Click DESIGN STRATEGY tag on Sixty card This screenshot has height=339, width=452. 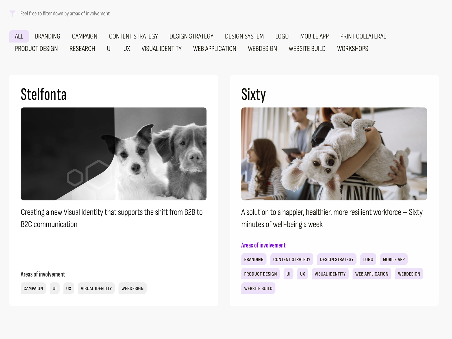point(337,259)
